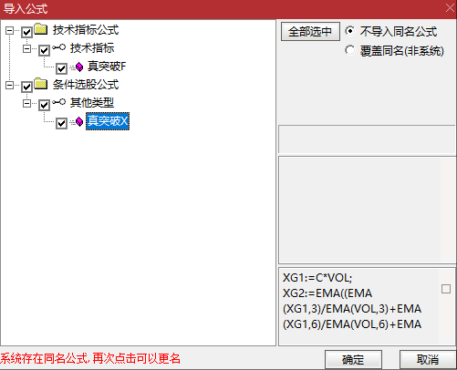Click the magenta formula icon for 真突破F

point(79,67)
